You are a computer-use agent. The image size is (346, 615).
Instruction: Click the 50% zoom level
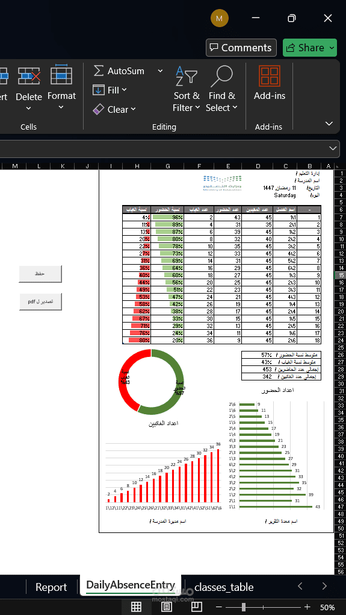(327, 607)
